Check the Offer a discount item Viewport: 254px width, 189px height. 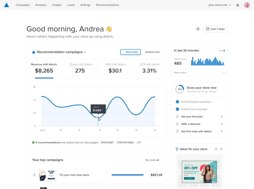click(x=177, y=124)
